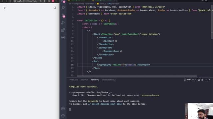Viewport: 213px width, 119px height.
Task: Click '<BackIcon />' on line 11
Action: pyautogui.click(x=110, y=41)
